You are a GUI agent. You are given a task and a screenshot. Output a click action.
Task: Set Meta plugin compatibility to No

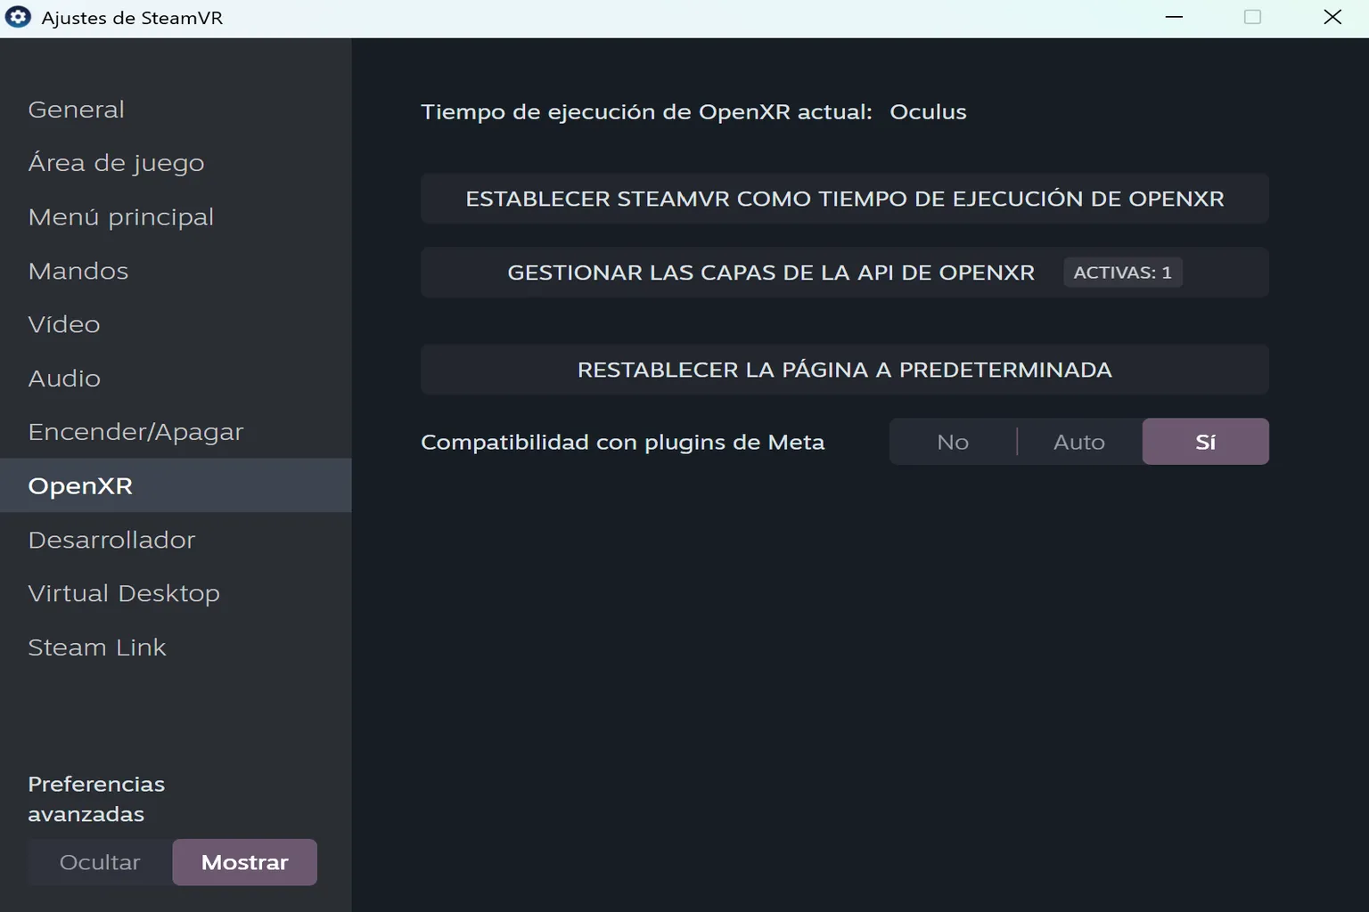click(953, 442)
